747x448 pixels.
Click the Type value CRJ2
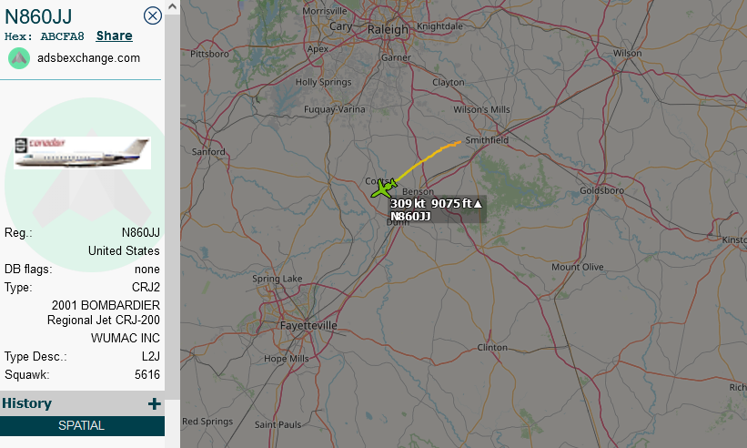pyautogui.click(x=146, y=288)
